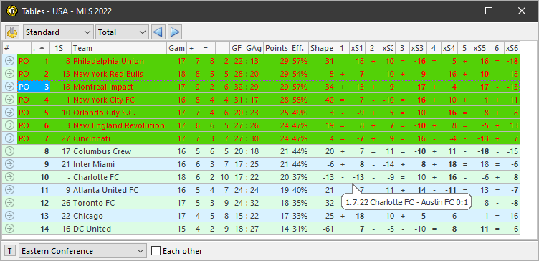This screenshot has height=261, width=539.
Task: Sort by the Shape column header
Action: point(321,49)
